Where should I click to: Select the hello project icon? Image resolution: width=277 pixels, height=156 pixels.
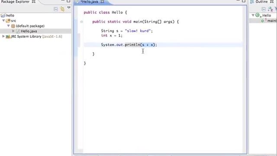point(3,16)
